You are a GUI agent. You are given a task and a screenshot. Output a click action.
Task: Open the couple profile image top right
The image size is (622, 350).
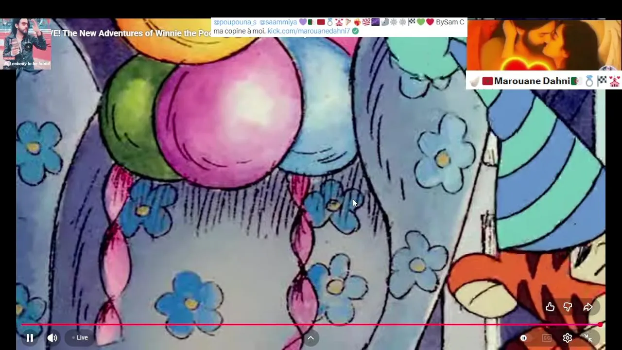(x=544, y=45)
